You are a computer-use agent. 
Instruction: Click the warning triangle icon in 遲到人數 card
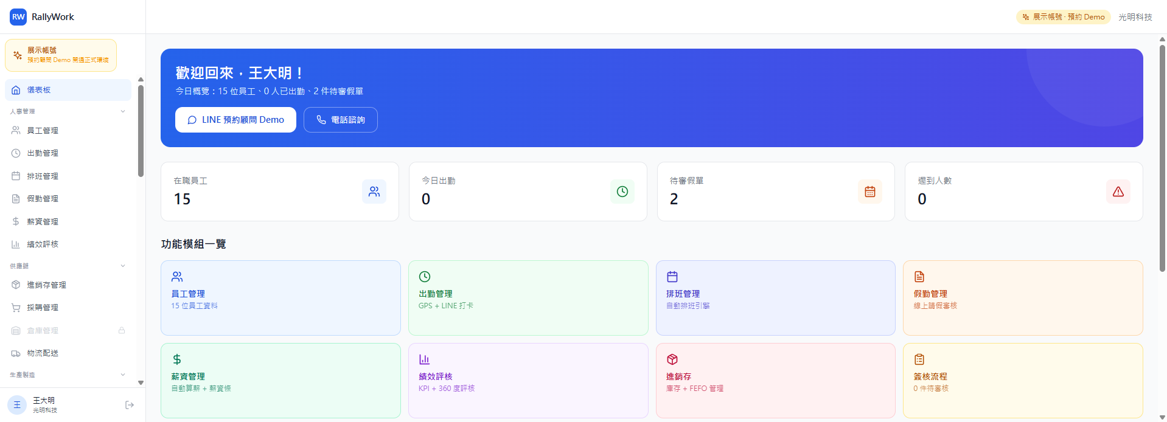coord(1118,192)
